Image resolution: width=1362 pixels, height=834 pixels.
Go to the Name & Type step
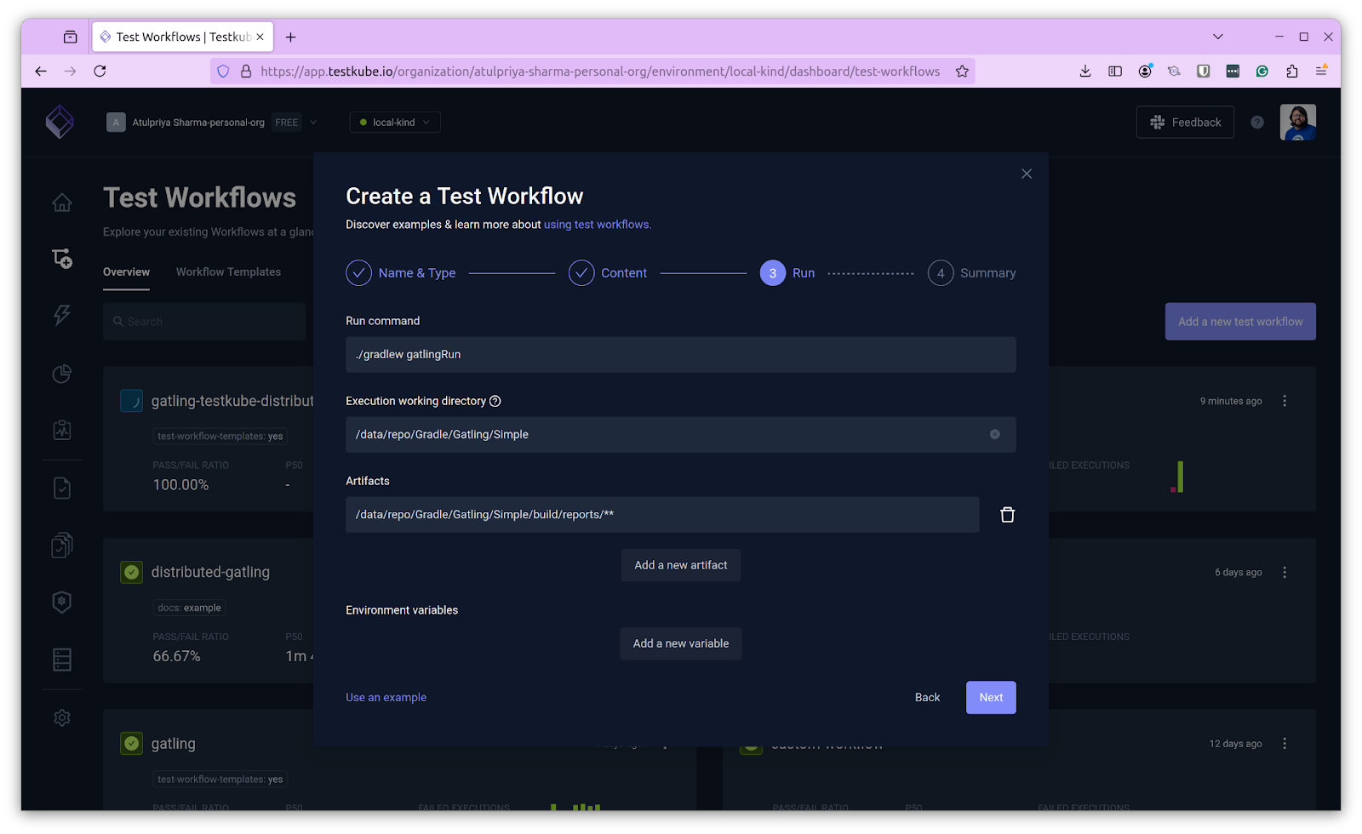(x=401, y=273)
